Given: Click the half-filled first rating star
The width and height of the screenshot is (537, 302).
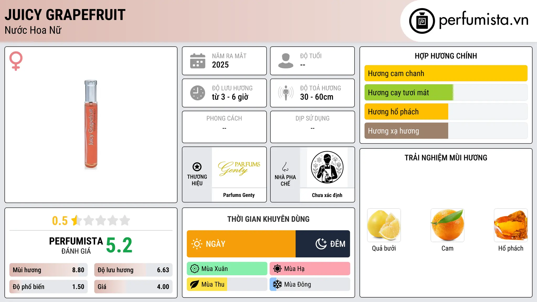Looking at the screenshot, I should tap(76, 220).
